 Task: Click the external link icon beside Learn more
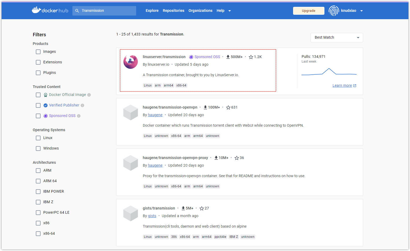[x=355, y=86]
